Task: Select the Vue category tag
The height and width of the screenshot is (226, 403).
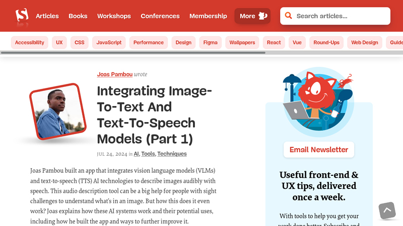Action: point(297,43)
